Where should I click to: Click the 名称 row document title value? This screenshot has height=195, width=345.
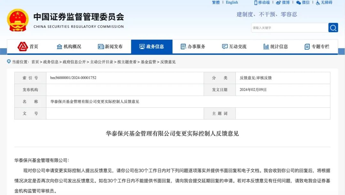pos(95,101)
